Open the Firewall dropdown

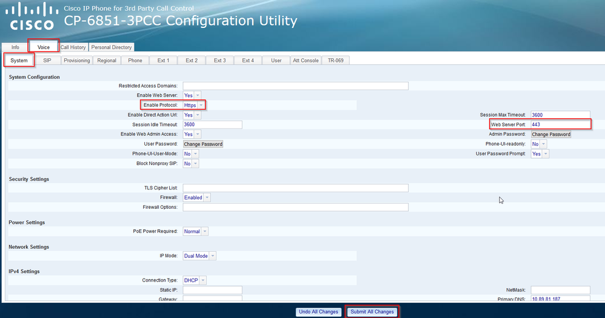196,197
